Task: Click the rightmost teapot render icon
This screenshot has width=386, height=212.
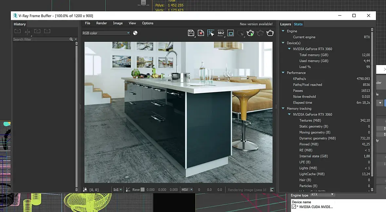Action: click(x=270, y=33)
